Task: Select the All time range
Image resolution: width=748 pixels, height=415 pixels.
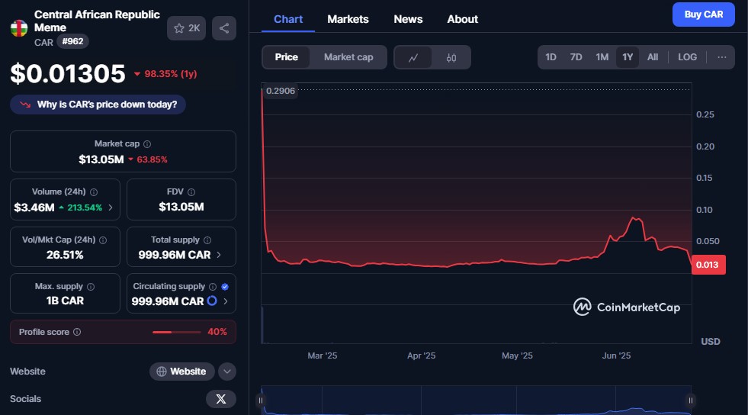Action: click(653, 57)
